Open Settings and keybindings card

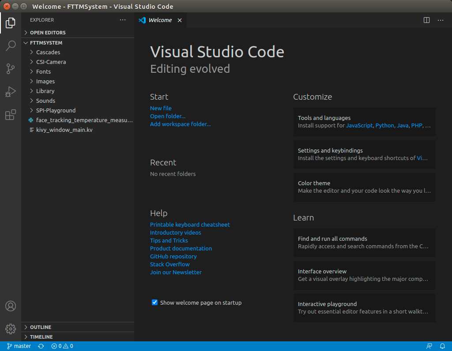pos(364,154)
